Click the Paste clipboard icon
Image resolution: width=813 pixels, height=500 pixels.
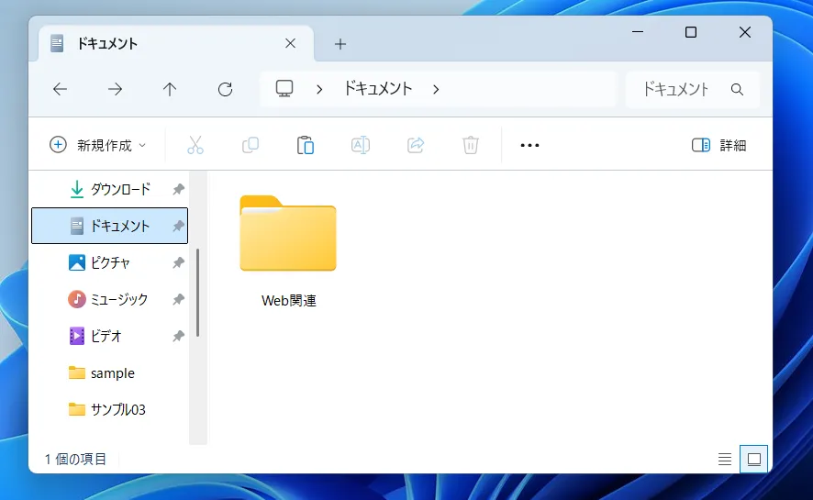[306, 145]
